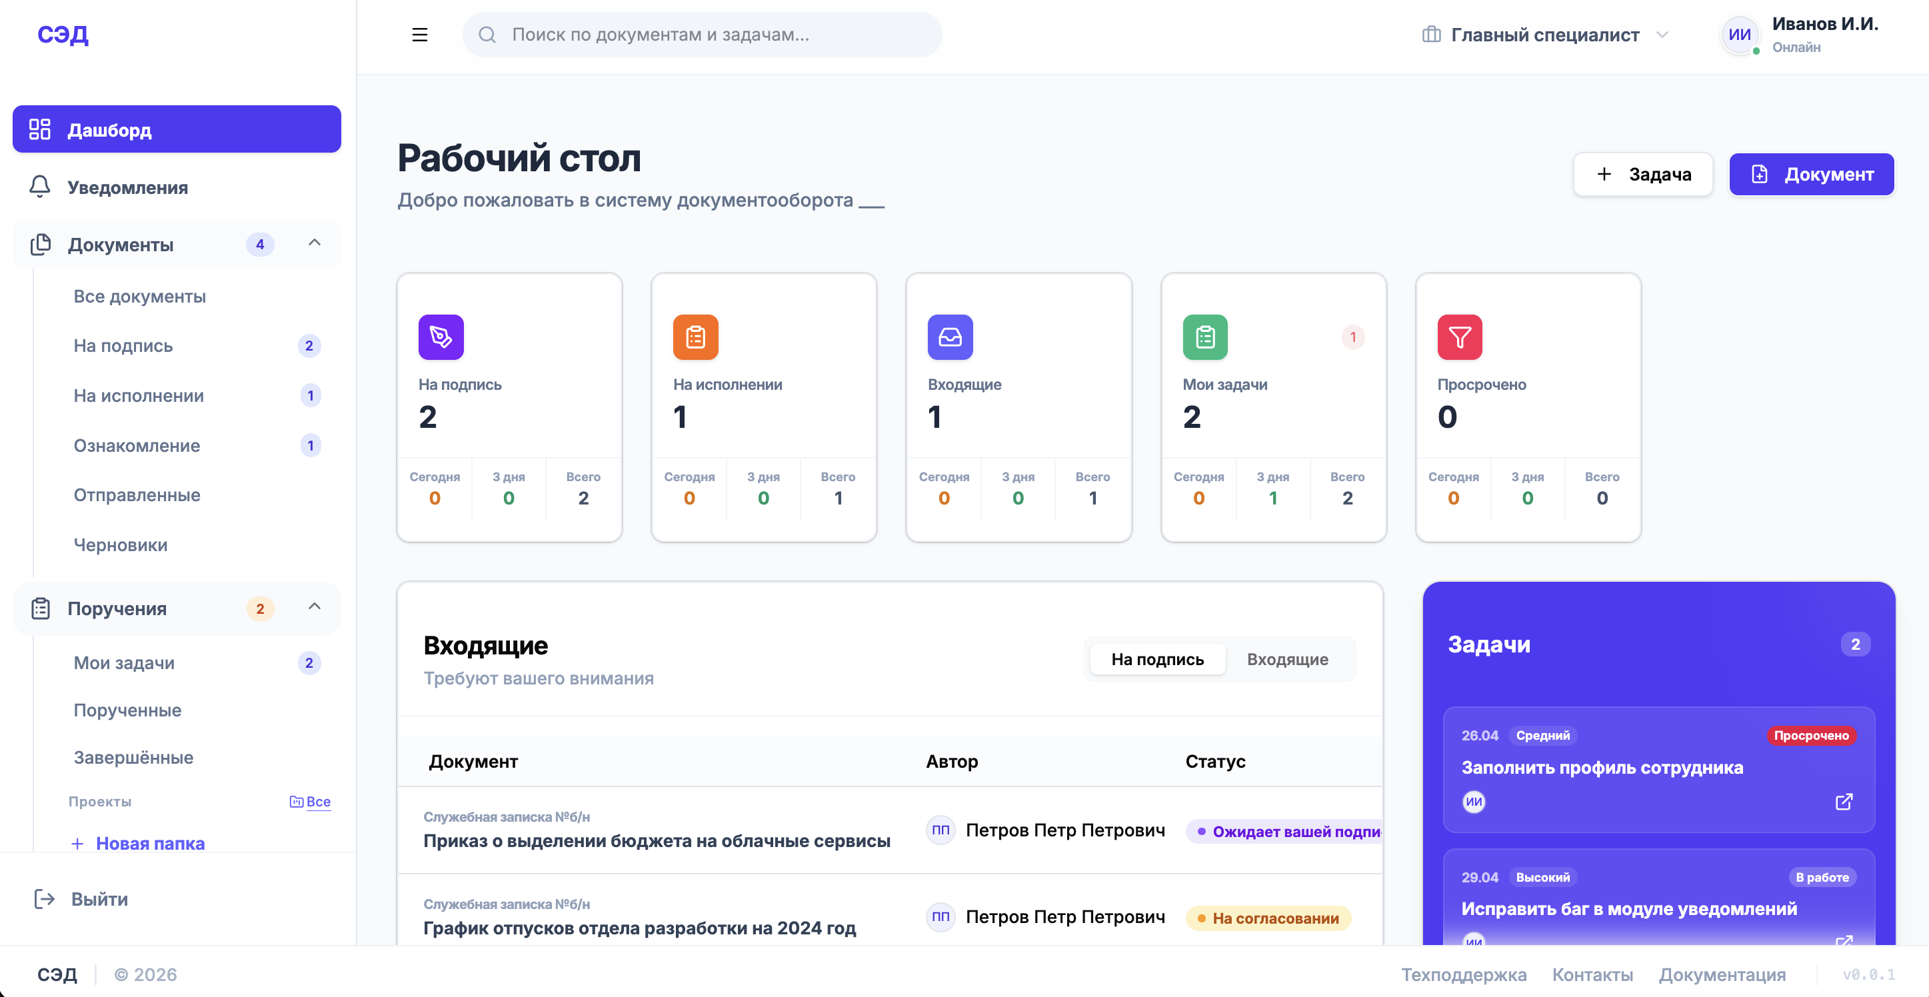Switch to the На подпись tab

tap(1157, 659)
